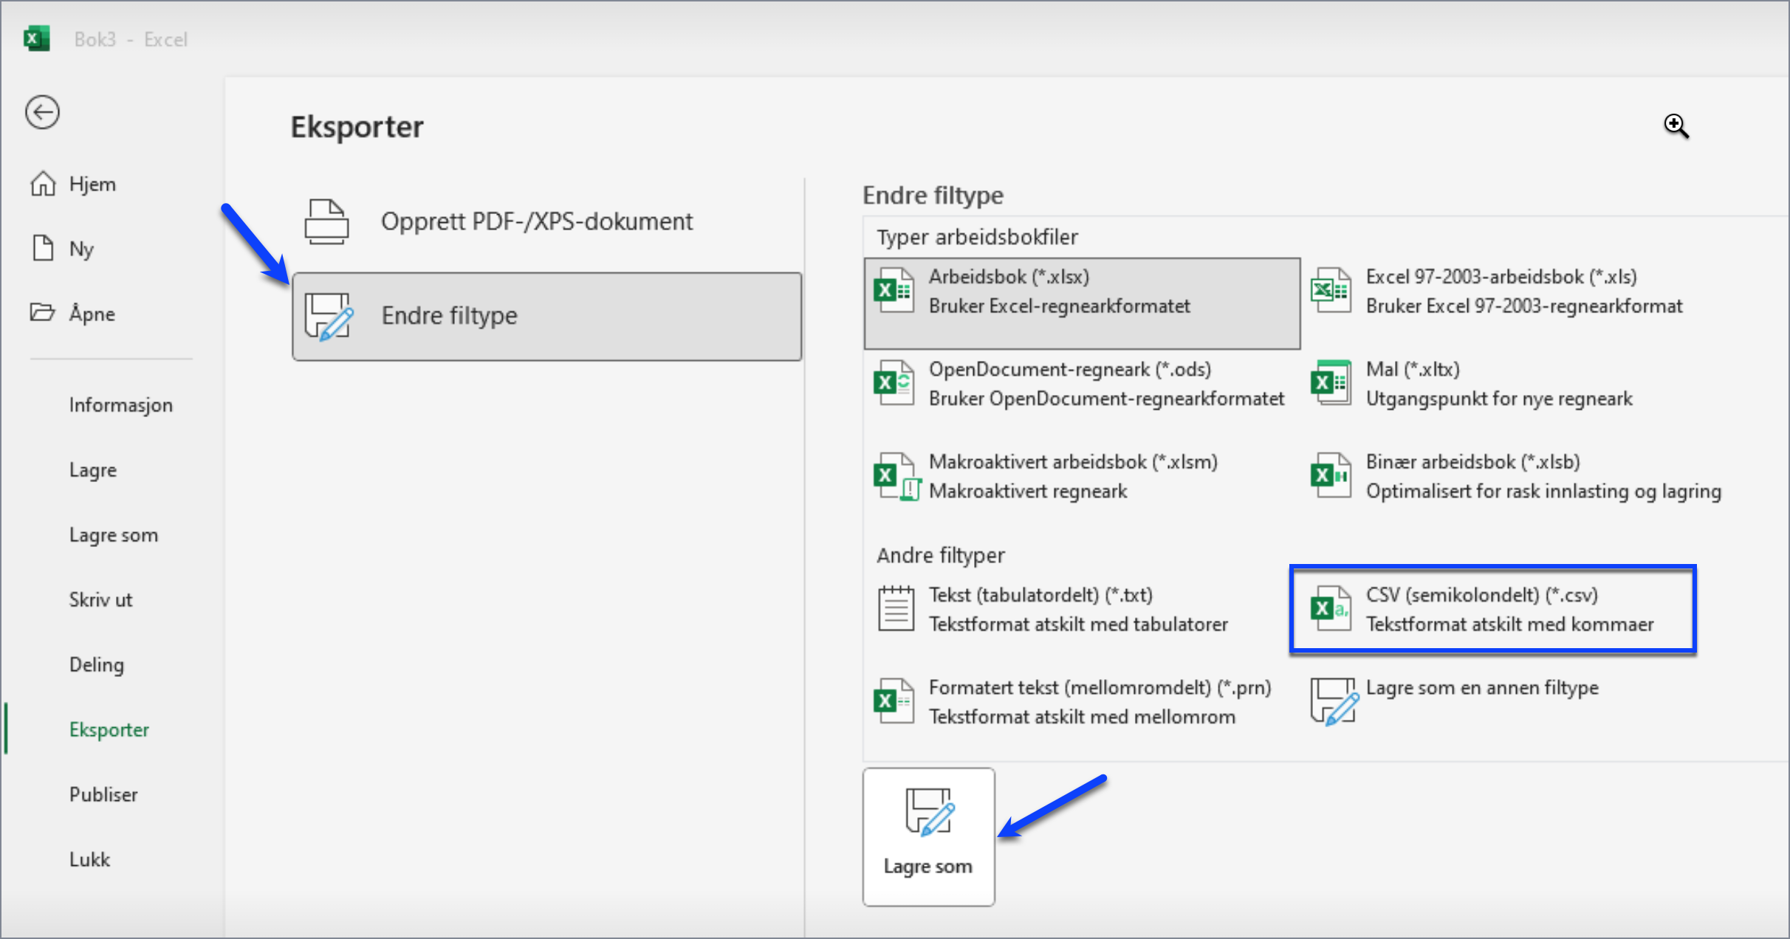Select CSV (semikolondelt) (*.csv) type
This screenshot has width=1790, height=939.
1493,609
